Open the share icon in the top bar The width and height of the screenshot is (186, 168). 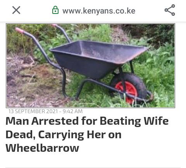click(x=170, y=10)
